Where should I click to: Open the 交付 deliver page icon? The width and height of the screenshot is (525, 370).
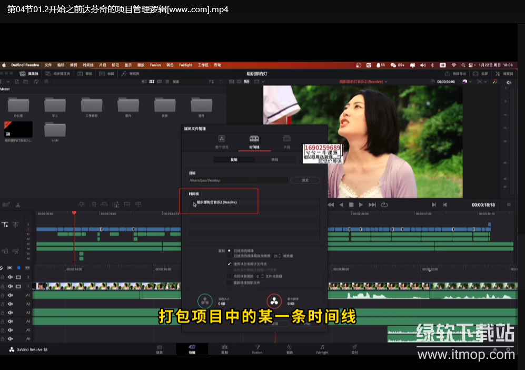[354, 349]
